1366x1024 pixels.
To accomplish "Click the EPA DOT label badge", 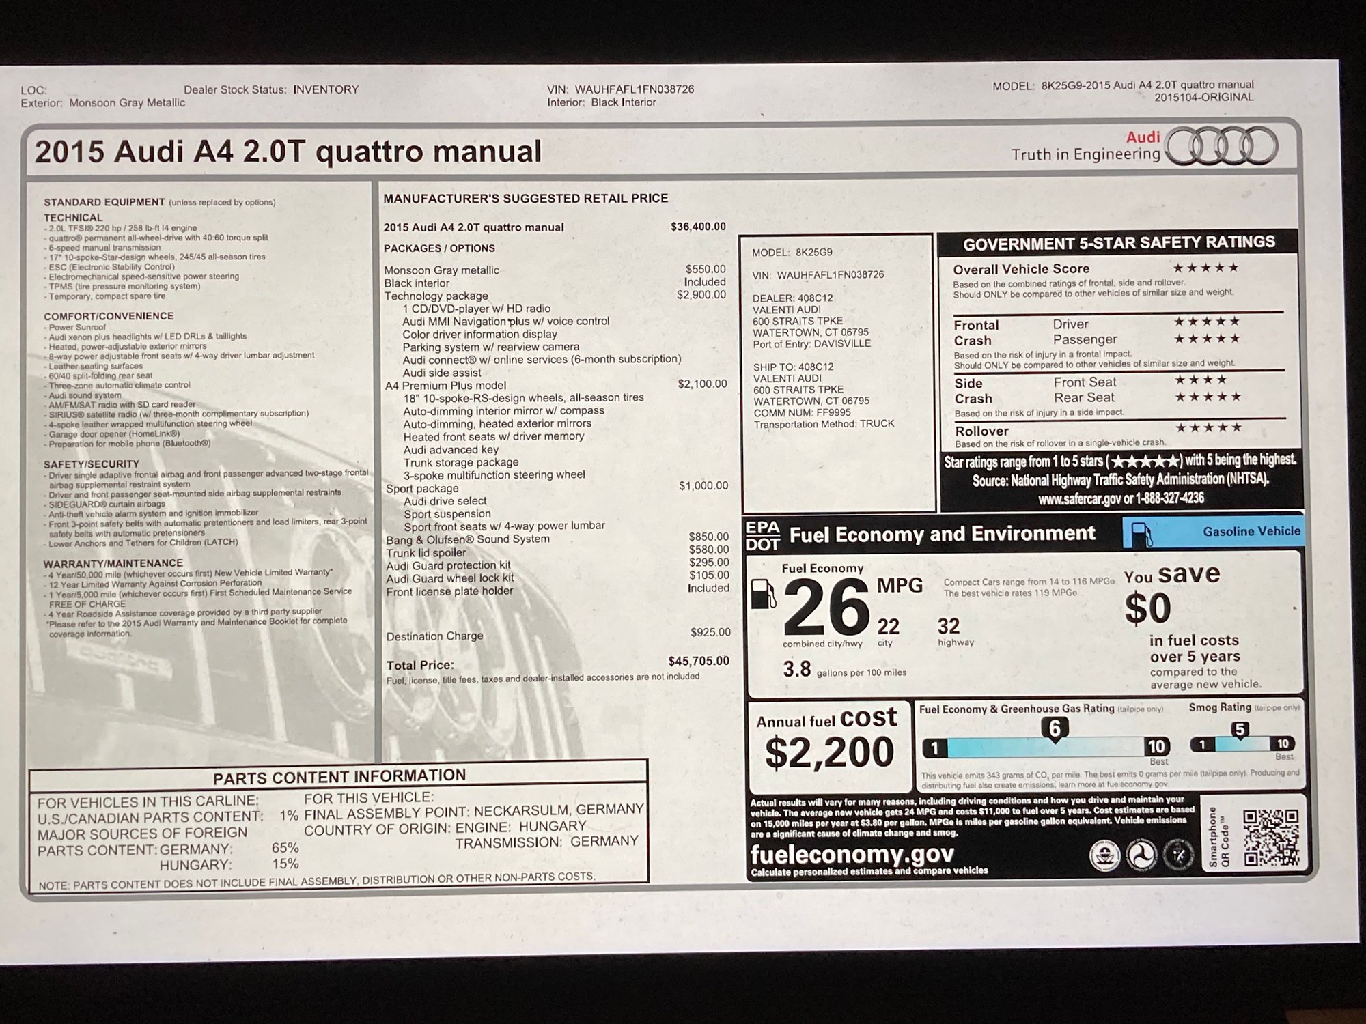I will click(762, 535).
